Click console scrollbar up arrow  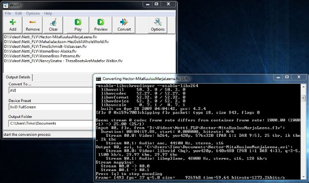(304, 87)
